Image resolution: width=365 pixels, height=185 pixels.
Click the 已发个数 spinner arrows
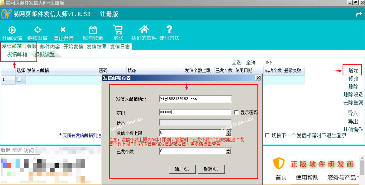(x=229, y=151)
